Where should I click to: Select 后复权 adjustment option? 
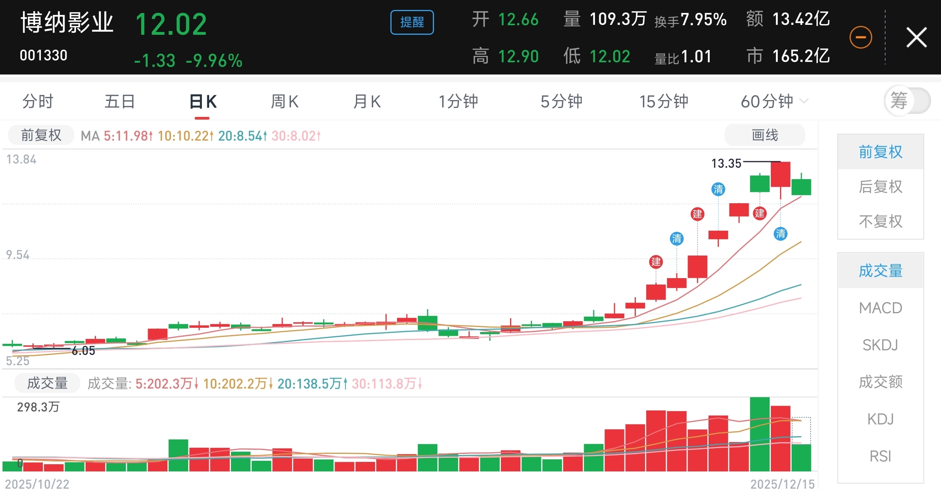coord(880,187)
